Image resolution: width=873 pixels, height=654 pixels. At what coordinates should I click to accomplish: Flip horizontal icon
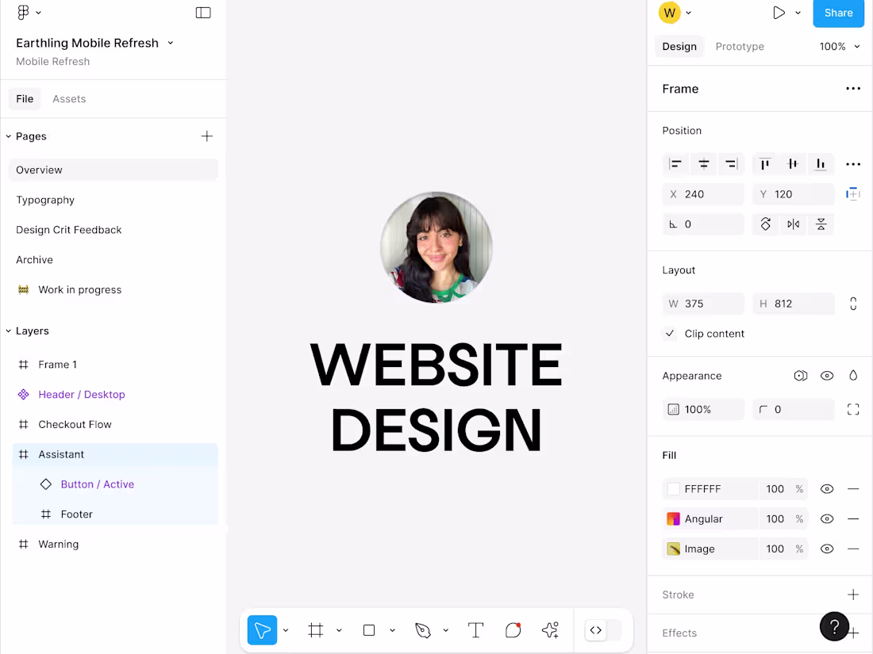pyautogui.click(x=794, y=224)
